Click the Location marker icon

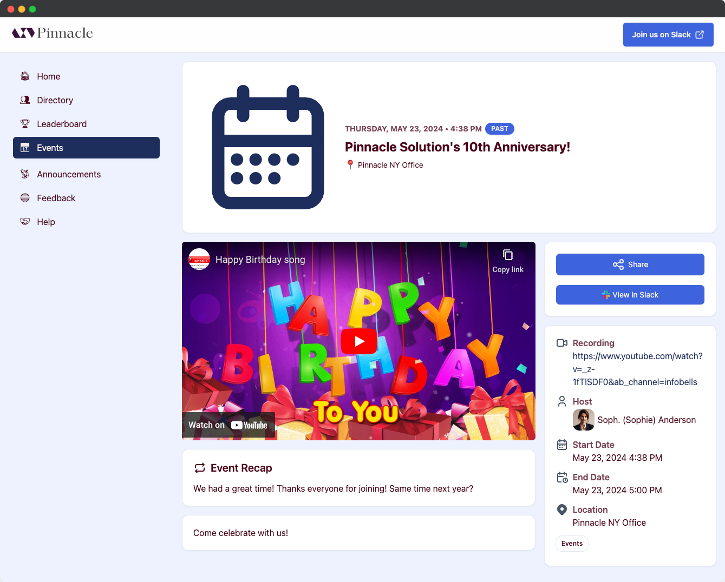[x=562, y=510]
